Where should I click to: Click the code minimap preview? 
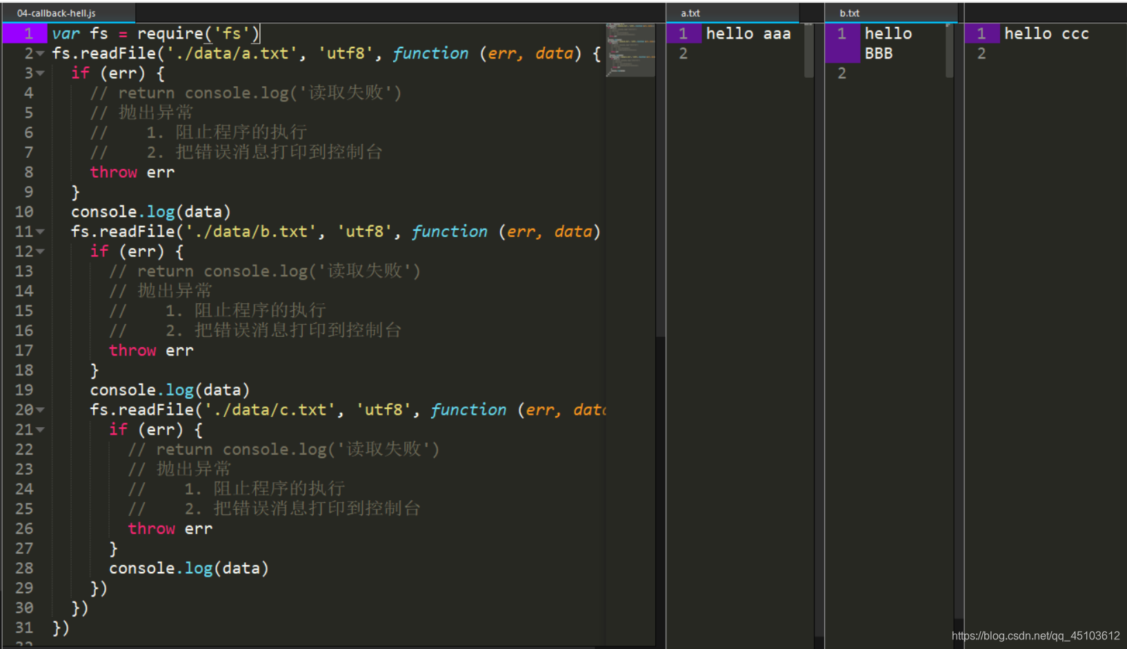(630, 50)
